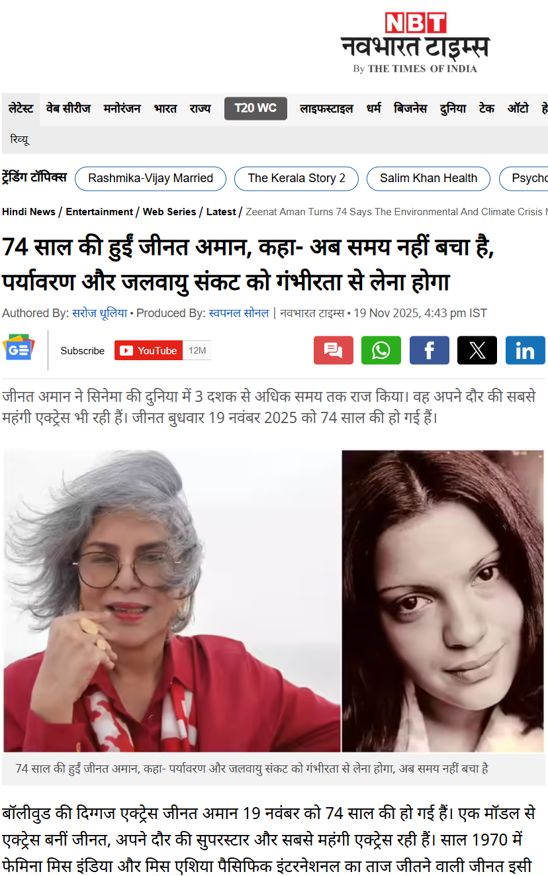Image resolution: width=548 pixels, height=876 pixels.
Task: Open the T20 WC menu item
Action: coord(255,109)
